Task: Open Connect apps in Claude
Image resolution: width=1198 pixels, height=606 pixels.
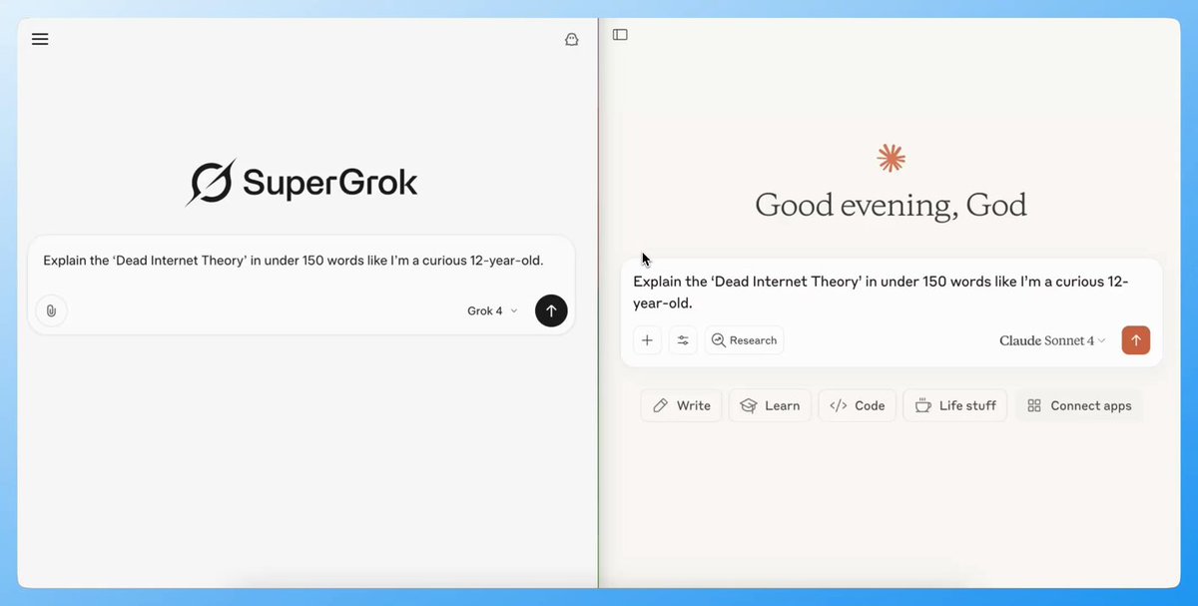Action: (x=1079, y=405)
